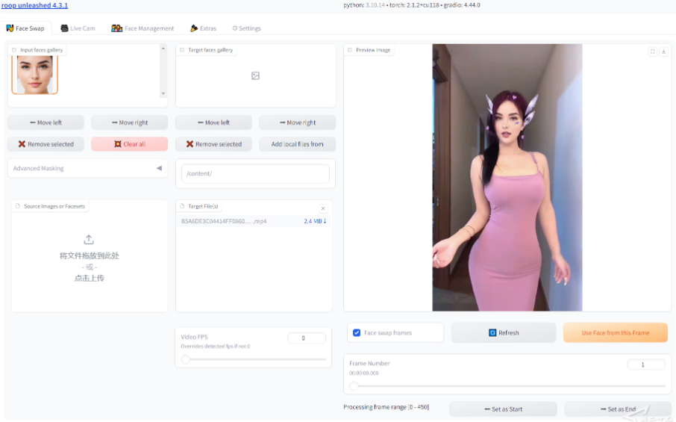The height and width of the screenshot is (422, 676).
Task: Click the preview image download icon
Action: [x=663, y=52]
